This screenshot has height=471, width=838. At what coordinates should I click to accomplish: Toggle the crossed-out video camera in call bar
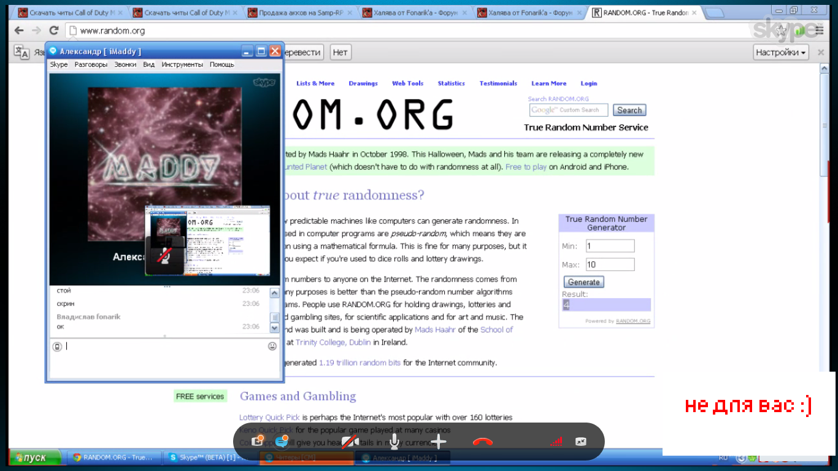[350, 442]
